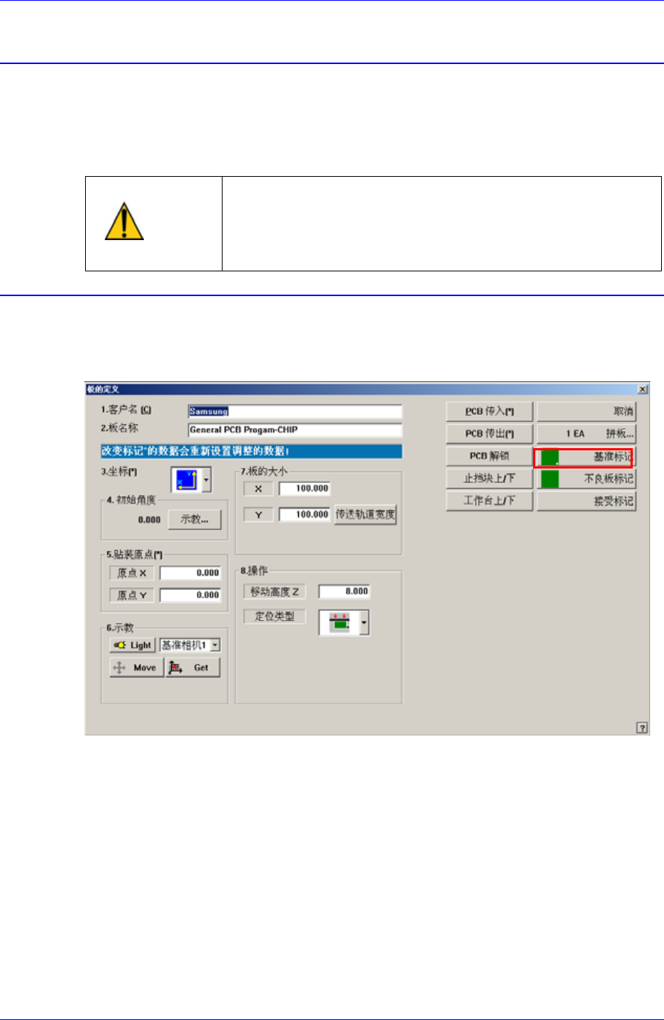The width and height of the screenshot is (664, 1020).
Task: Close the 板的定义 dialog
Action: point(643,390)
